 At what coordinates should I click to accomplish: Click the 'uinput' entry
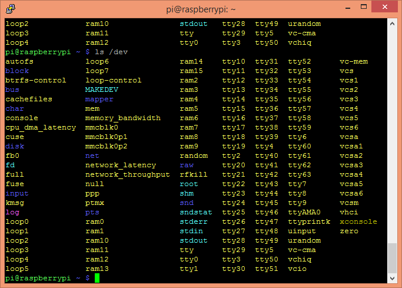pos(302,231)
